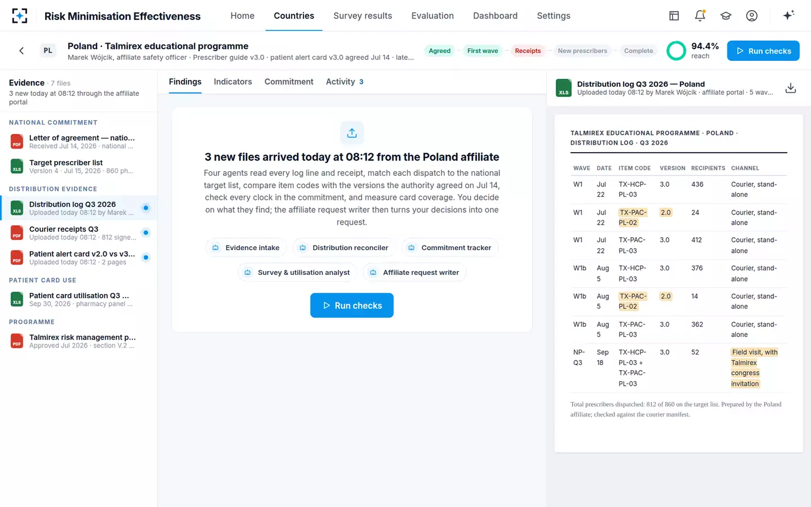Image resolution: width=811 pixels, height=507 pixels.
Task: Click Run checks button in Findings card
Action: click(352, 305)
